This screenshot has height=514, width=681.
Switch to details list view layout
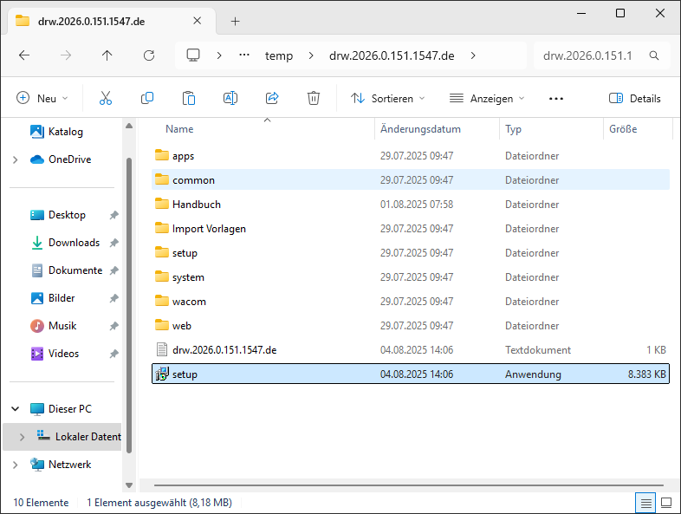tap(645, 503)
